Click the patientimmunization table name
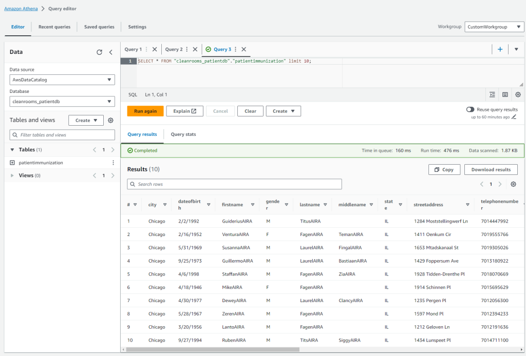The height and width of the screenshot is (356, 526). point(41,163)
